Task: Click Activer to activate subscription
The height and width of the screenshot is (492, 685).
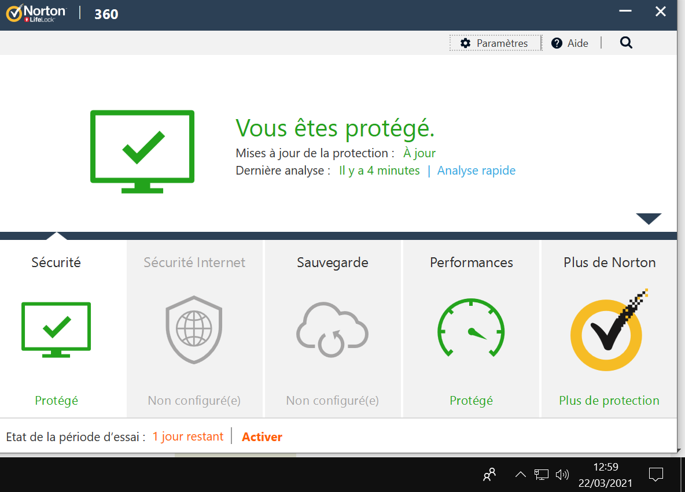Action: pos(262,437)
